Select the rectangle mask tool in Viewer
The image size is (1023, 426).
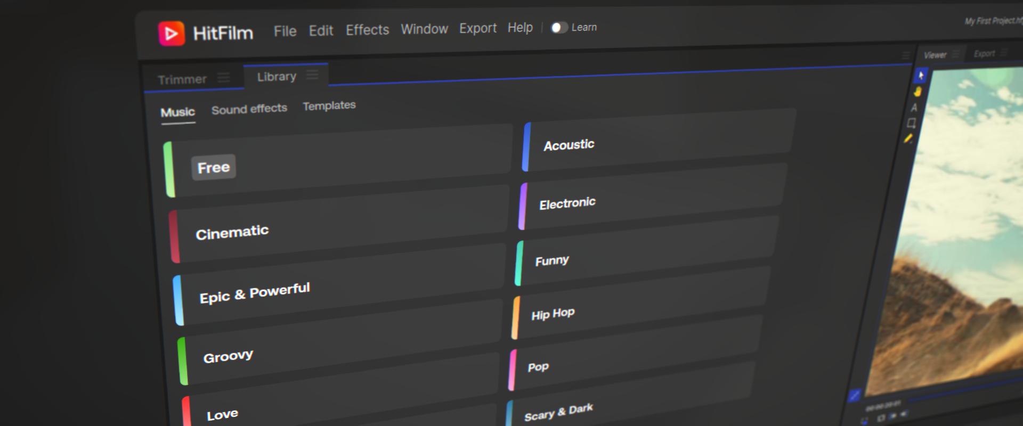point(912,123)
